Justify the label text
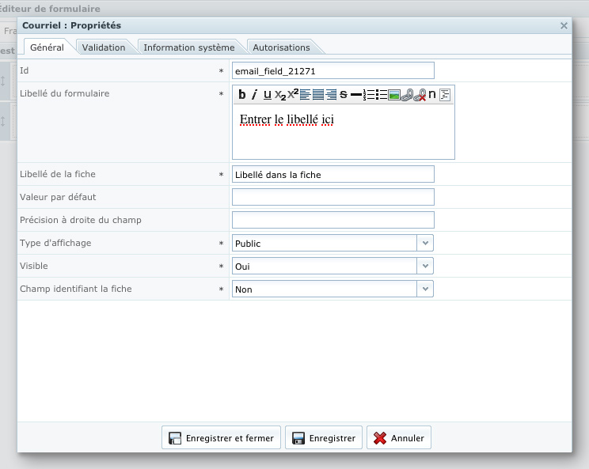Viewport: 589px width, 469px height. tap(317, 95)
